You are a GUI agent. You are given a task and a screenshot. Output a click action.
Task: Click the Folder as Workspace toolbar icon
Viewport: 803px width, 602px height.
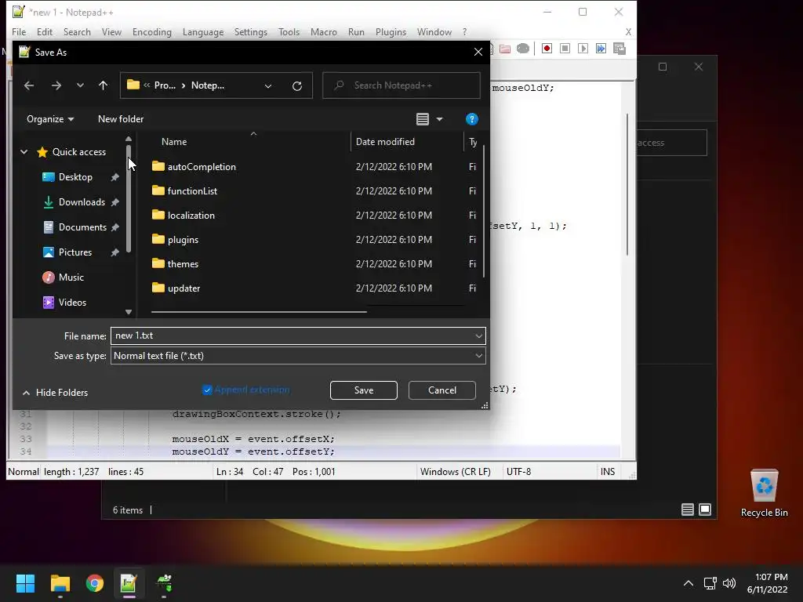505,49
